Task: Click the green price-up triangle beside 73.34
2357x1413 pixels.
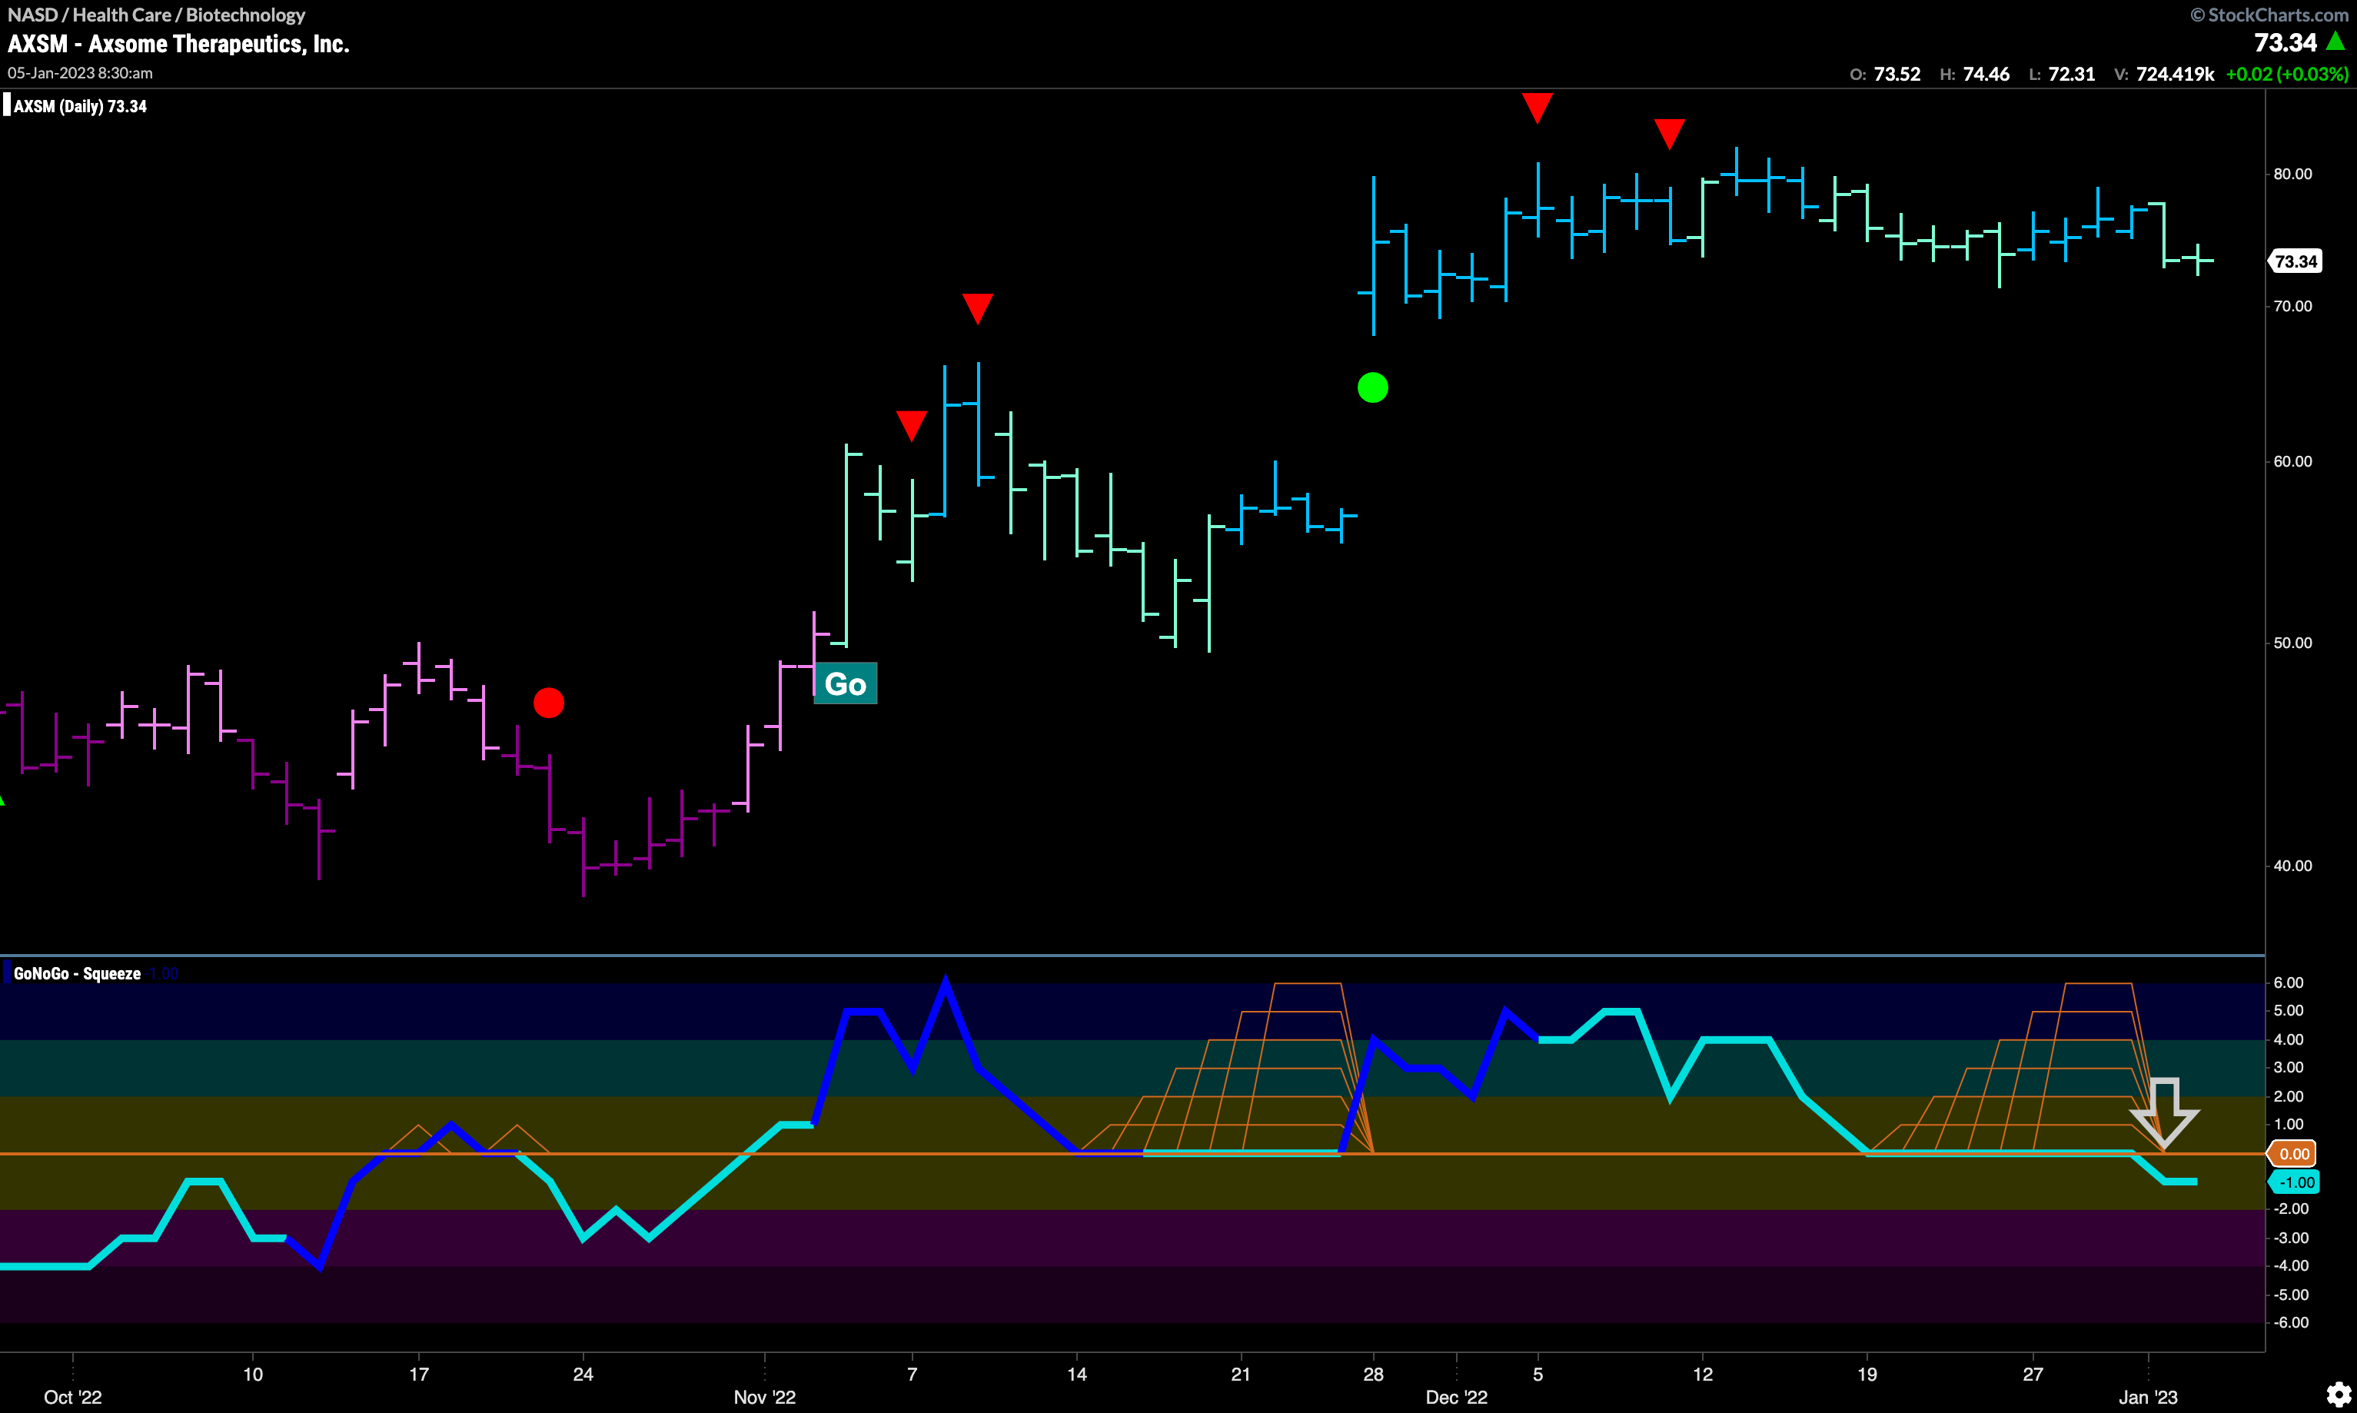Action: point(2335,41)
